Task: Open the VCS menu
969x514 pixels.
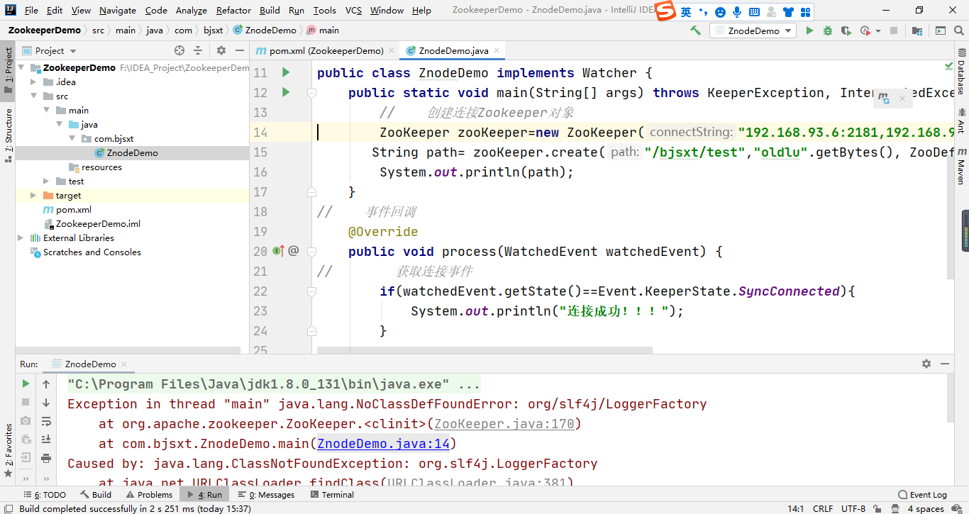Action: [353, 10]
